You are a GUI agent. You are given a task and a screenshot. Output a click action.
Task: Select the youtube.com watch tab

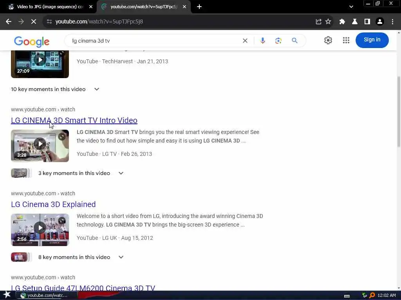pyautogui.click(x=144, y=7)
